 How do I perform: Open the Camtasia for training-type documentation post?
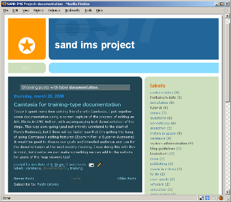(67, 104)
